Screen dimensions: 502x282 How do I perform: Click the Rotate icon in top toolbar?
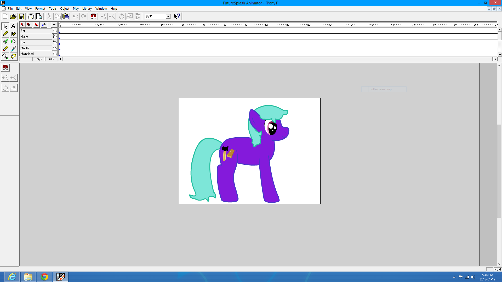122,16
